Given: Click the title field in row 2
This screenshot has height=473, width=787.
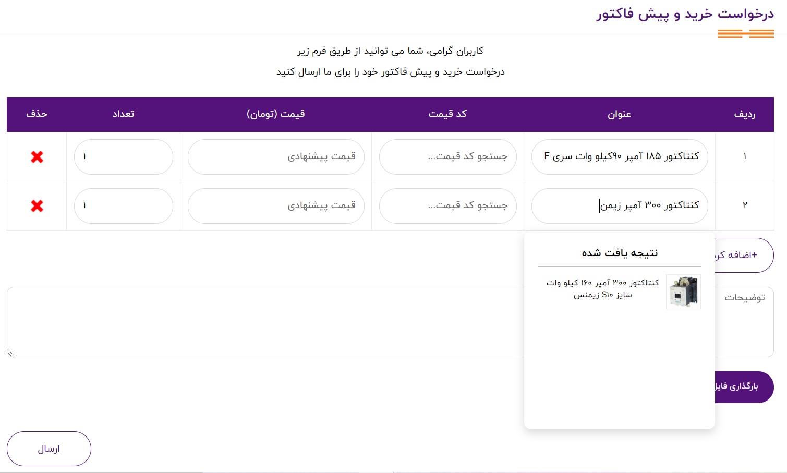Looking at the screenshot, I should (x=619, y=205).
